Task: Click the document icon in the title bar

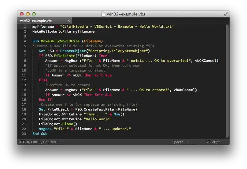Action: 103,14
